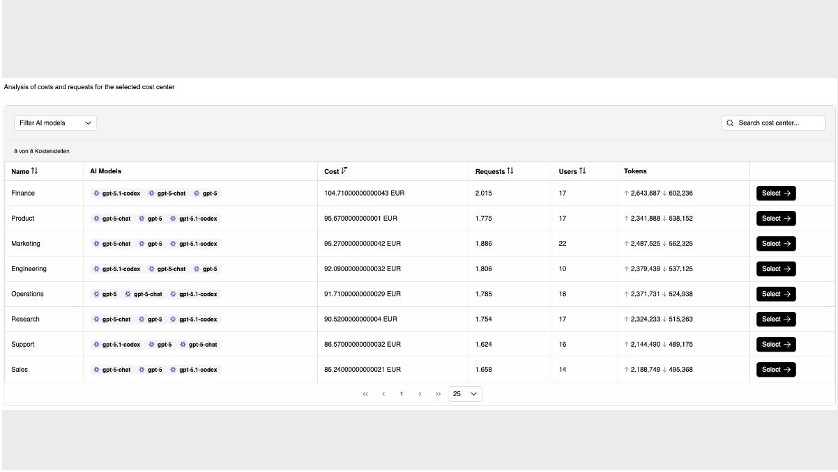Go to the first page arrows
838x472 pixels.
click(x=365, y=394)
